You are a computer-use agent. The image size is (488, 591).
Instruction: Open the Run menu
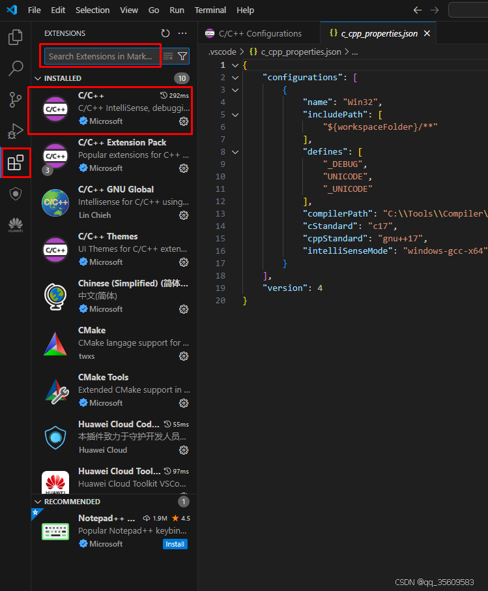pos(177,10)
